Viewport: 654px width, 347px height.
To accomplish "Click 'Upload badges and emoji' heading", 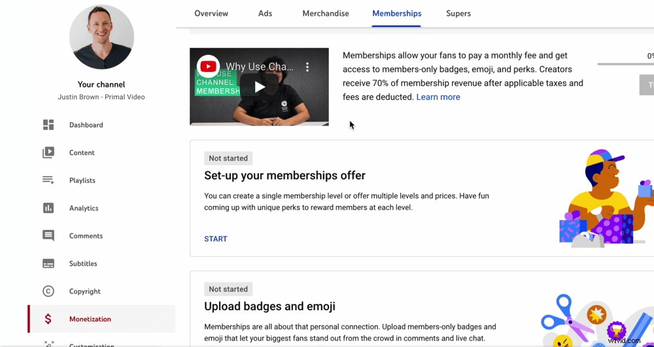I will click(269, 306).
